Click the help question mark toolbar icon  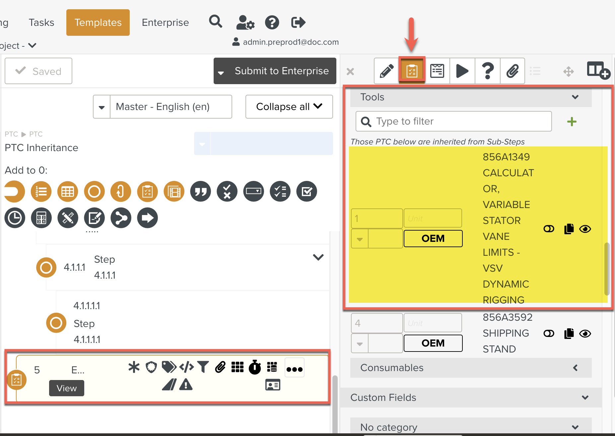pos(487,71)
